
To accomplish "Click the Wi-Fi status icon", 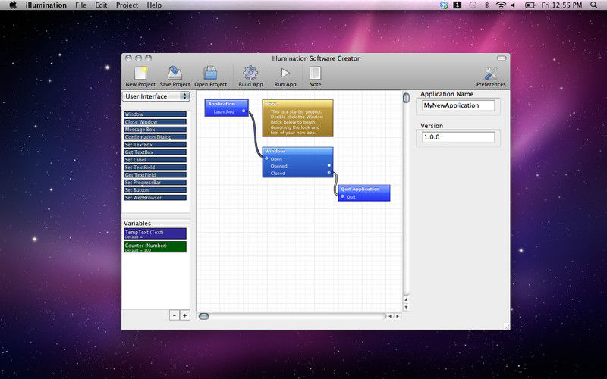I will point(502,5).
